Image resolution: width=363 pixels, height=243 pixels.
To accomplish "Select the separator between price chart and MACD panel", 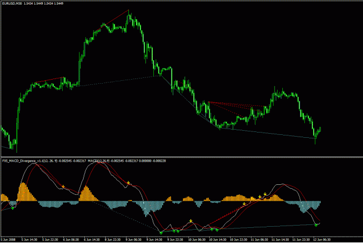I will 181,158.
